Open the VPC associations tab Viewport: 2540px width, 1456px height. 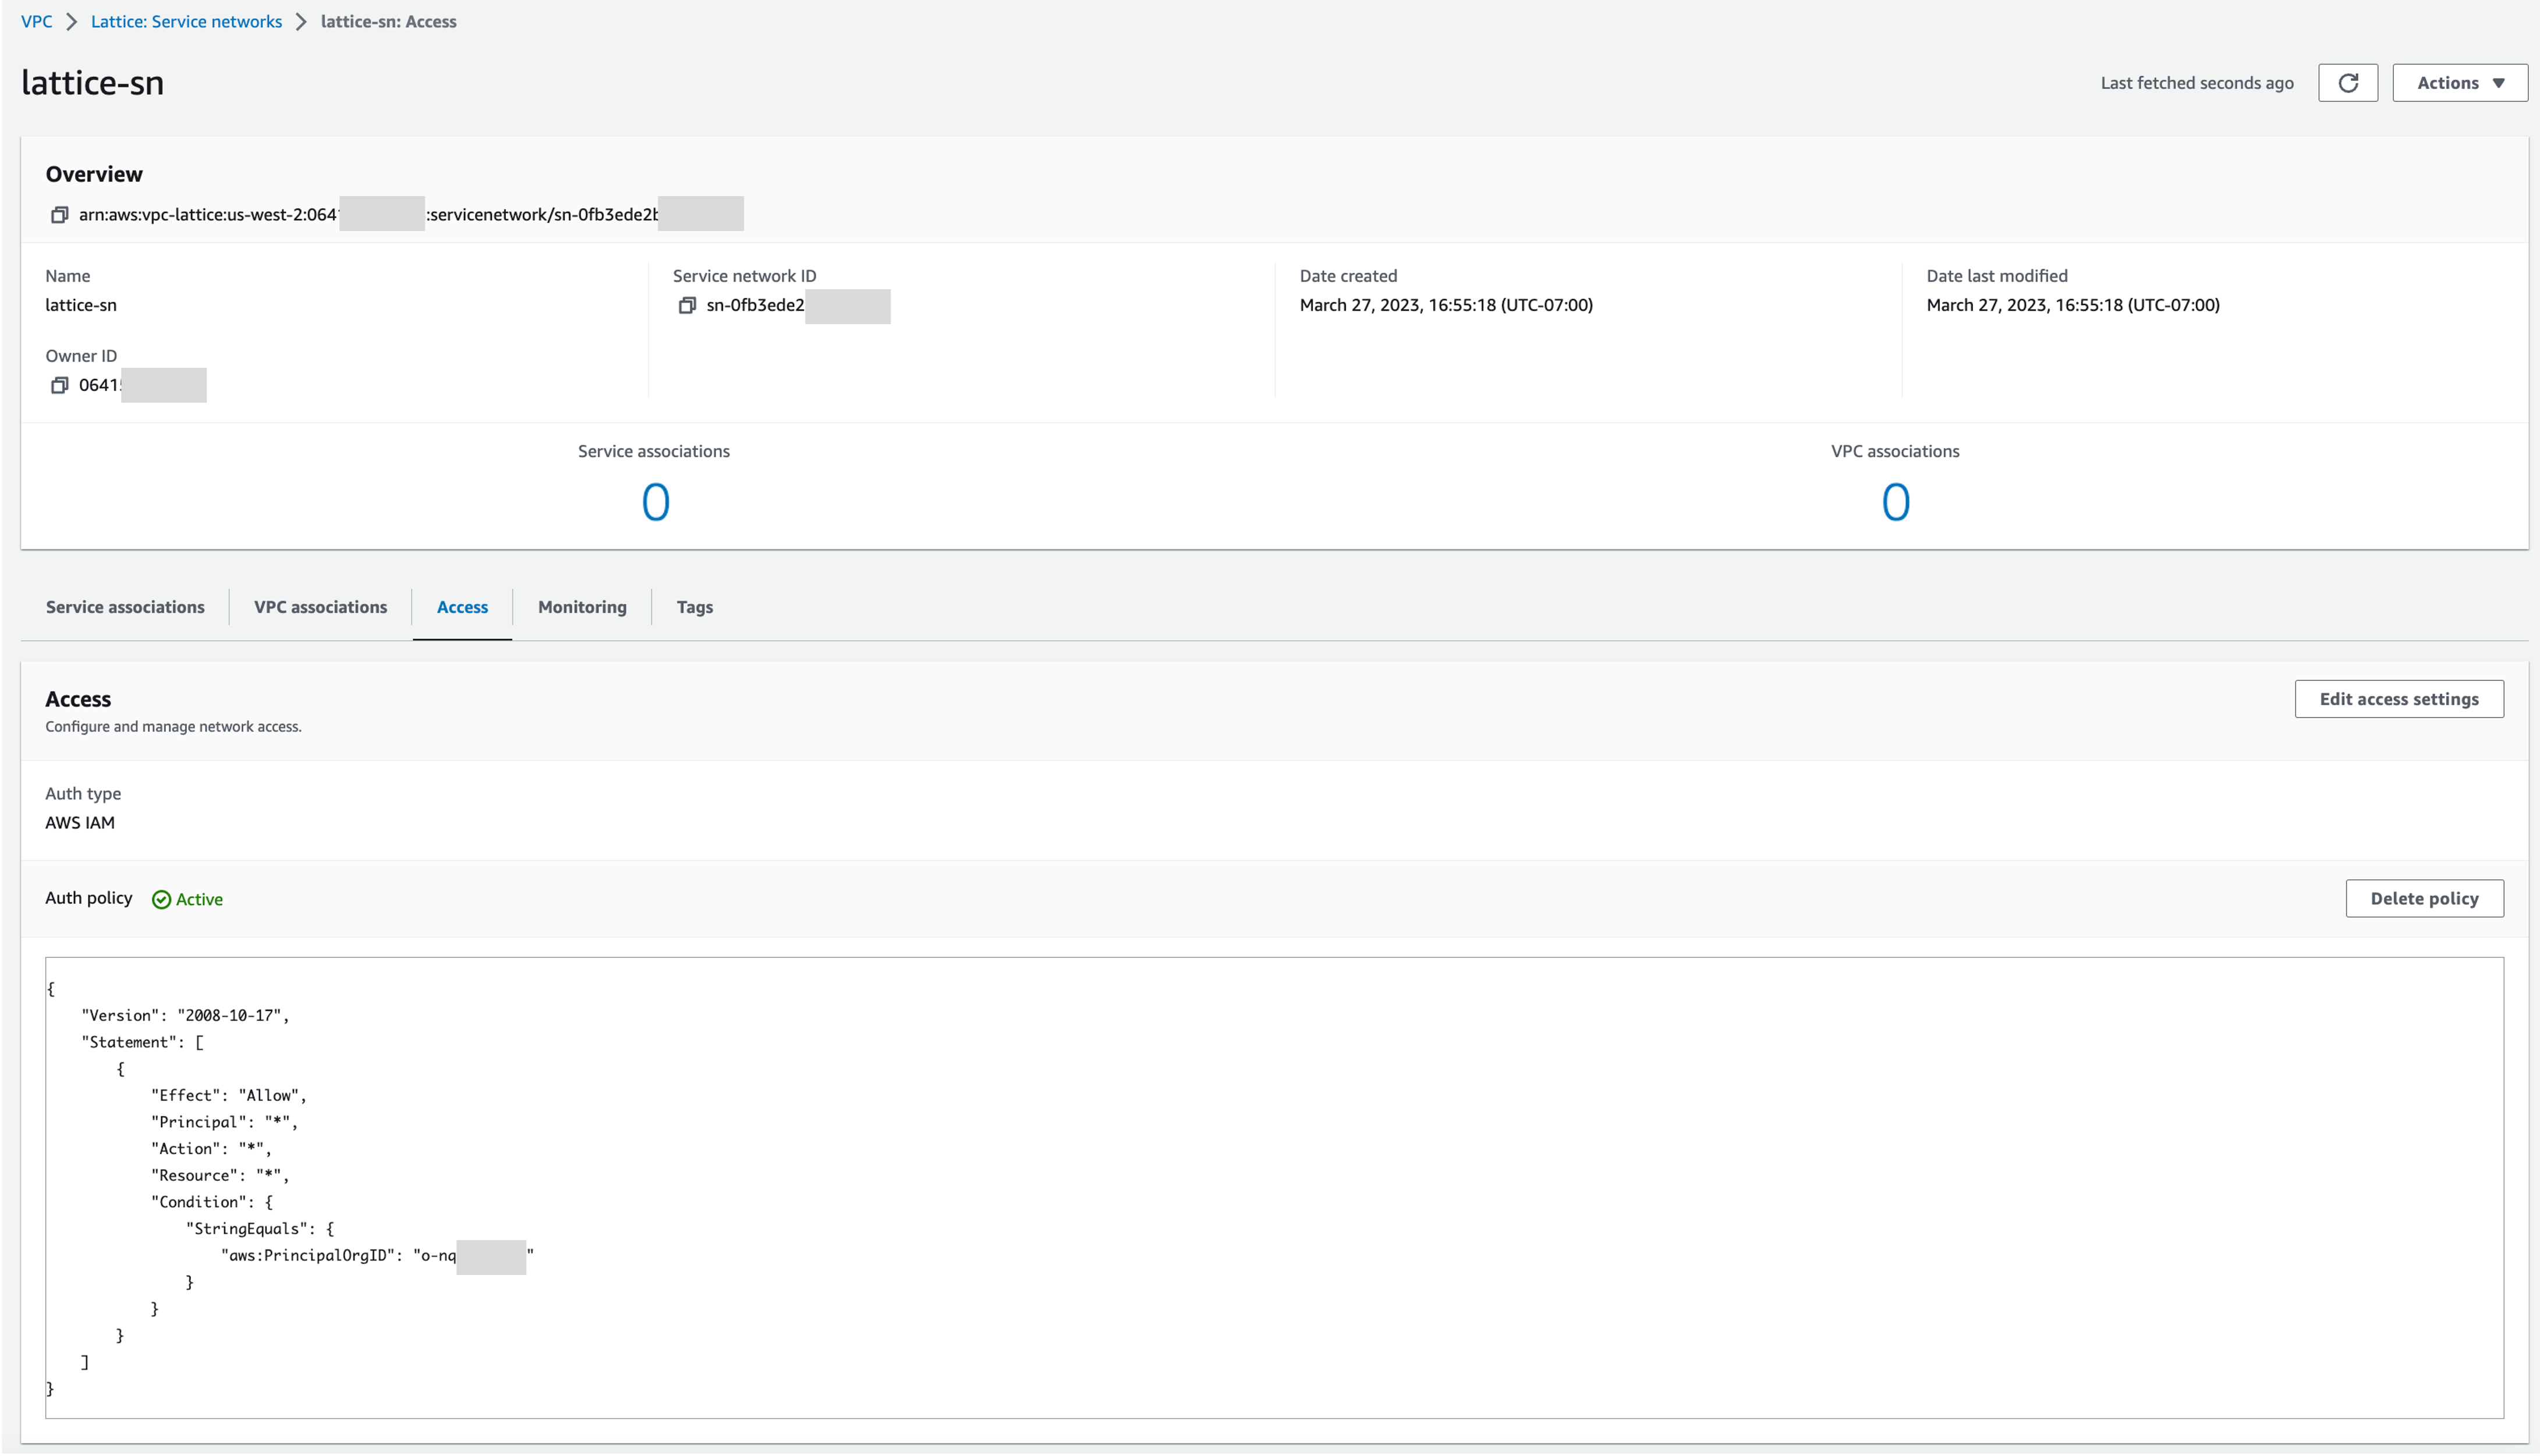point(320,607)
